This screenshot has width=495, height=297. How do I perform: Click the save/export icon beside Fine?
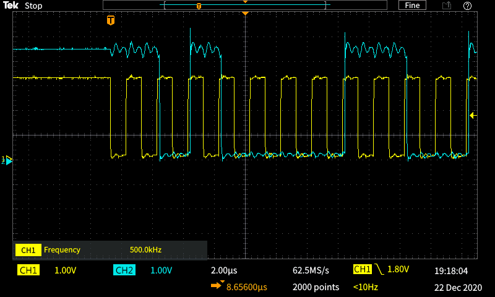[446, 6]
